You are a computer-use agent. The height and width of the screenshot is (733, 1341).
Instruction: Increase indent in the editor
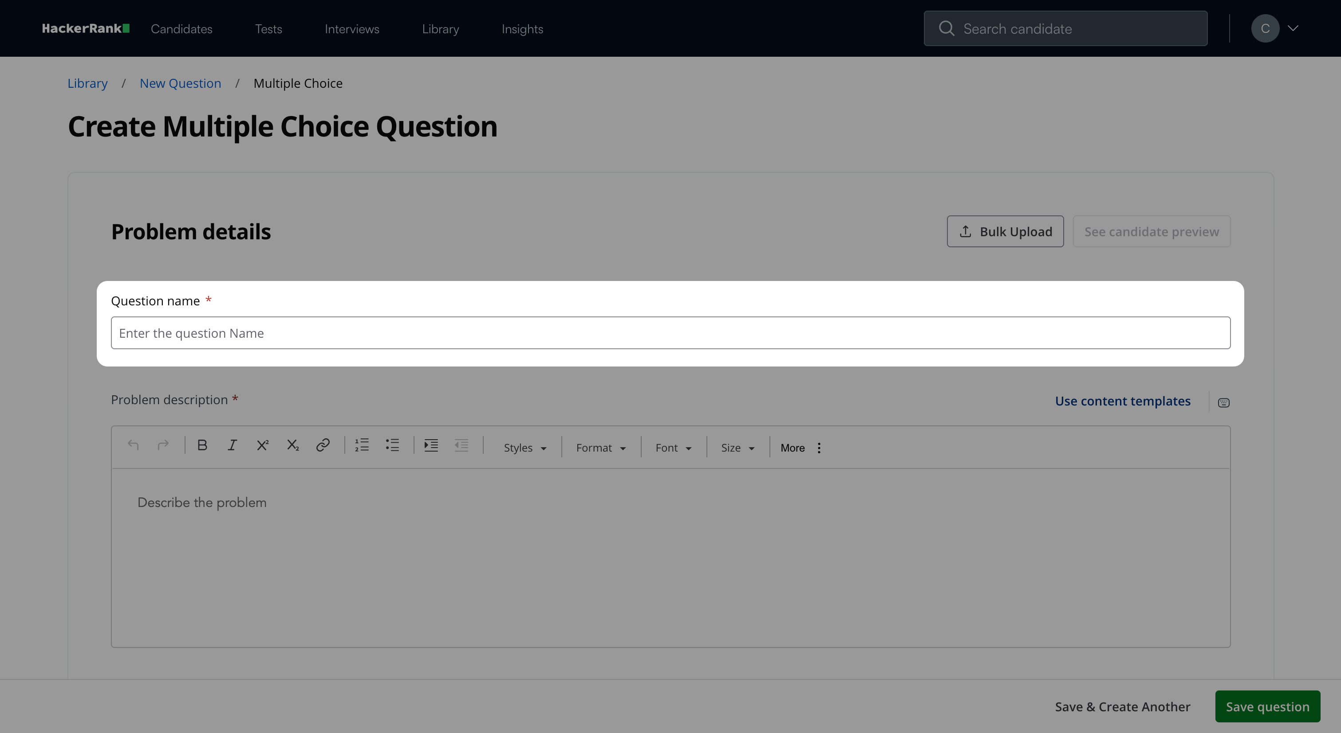(x=431, y=445)
